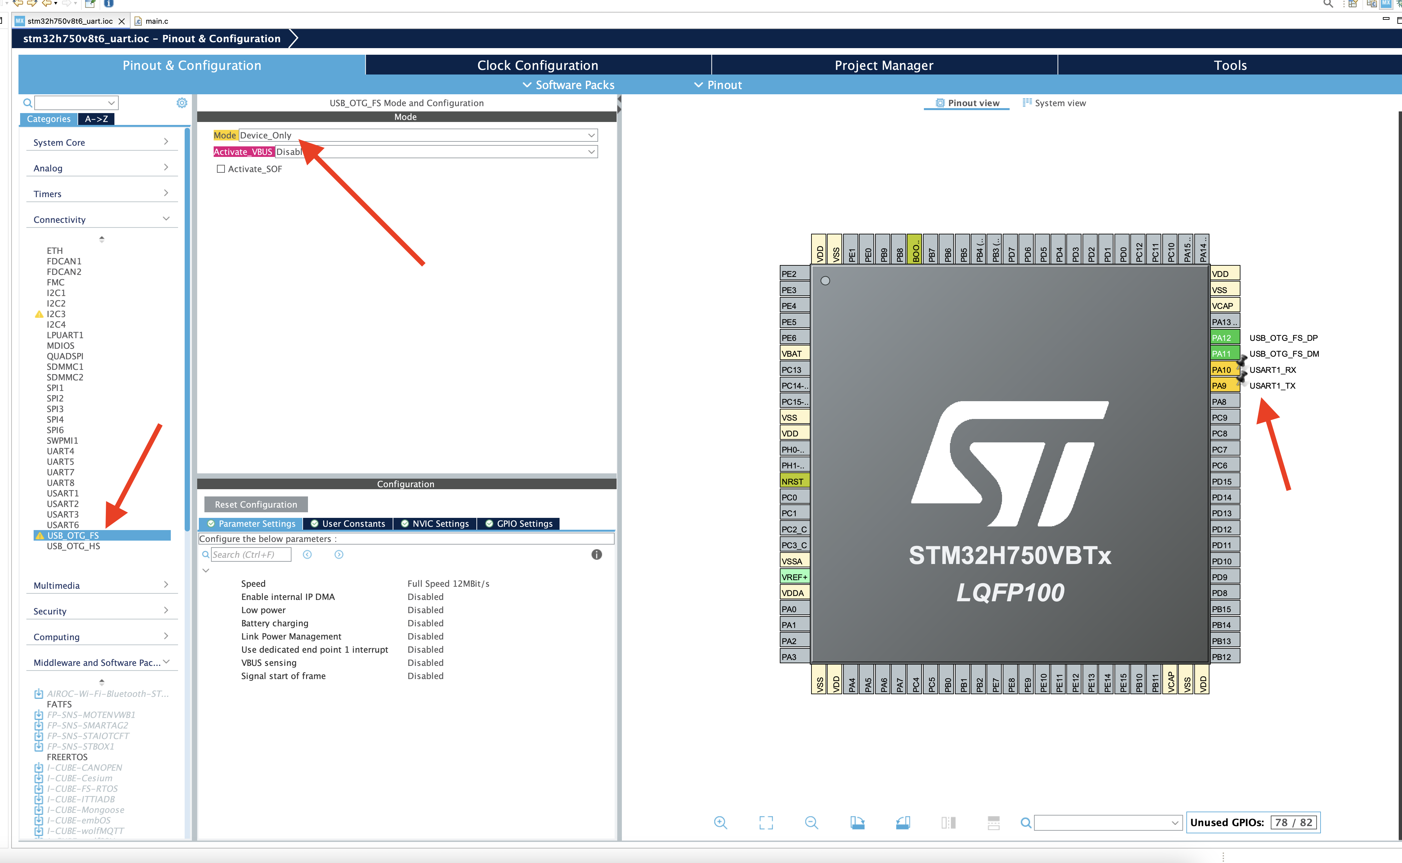Expand the Pinout menu
The height and width of the screenshot is (863, 1402).
point(718,85)
